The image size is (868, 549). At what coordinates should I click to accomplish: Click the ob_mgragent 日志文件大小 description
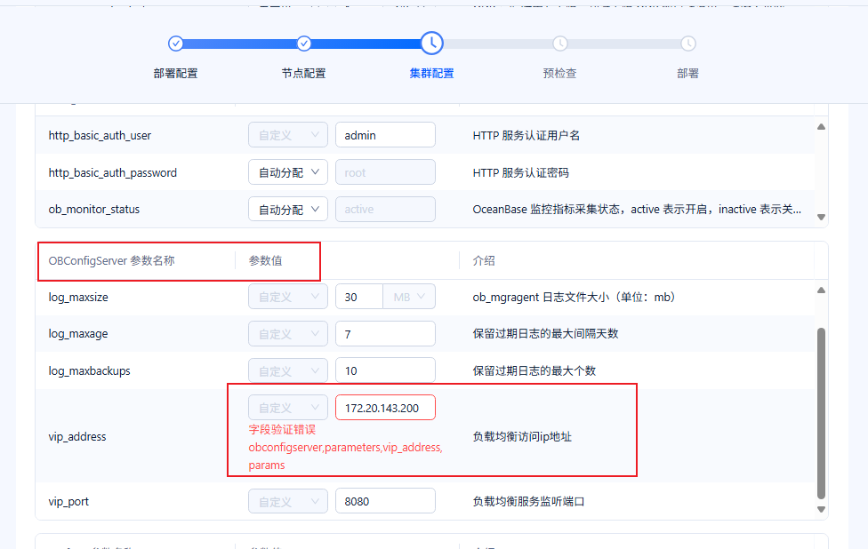[x=575, y=297]
